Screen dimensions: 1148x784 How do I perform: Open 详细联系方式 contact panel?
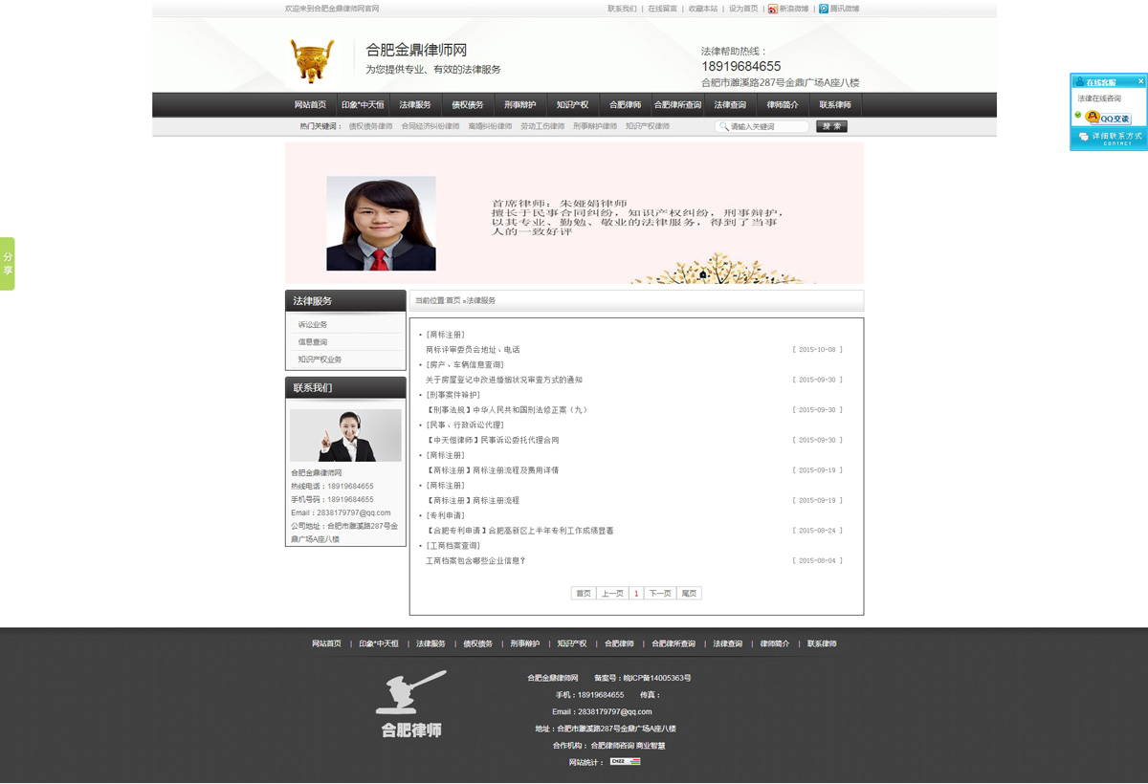point(1109,139)
